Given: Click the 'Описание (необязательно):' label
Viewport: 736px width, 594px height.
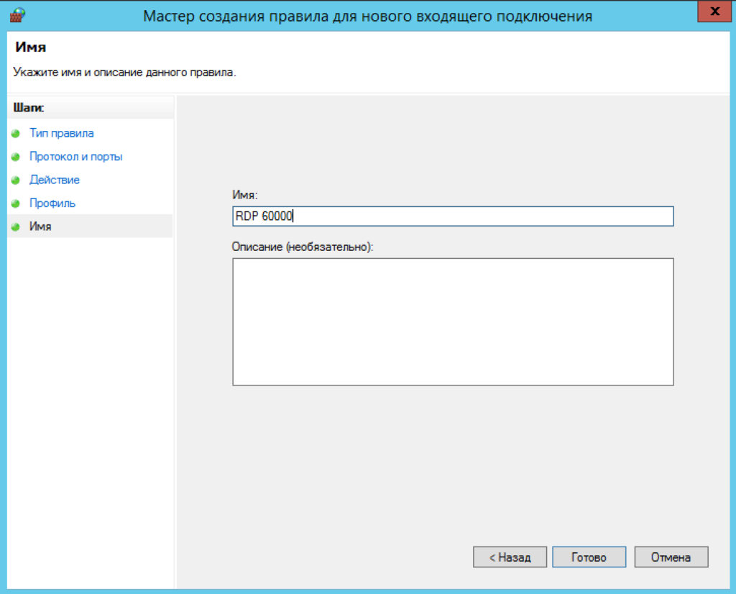Looking at the screenshot, I should coord(303,247).
